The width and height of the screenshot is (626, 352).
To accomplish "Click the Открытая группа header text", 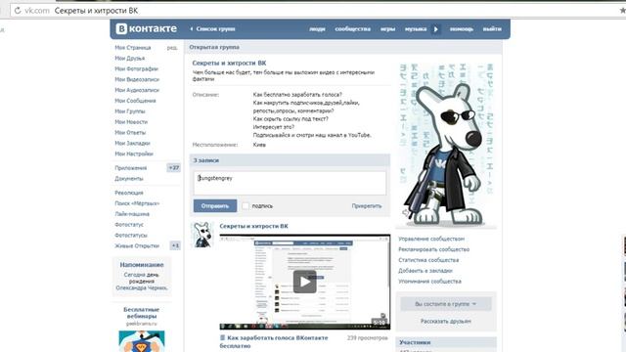I will [214, 47].
